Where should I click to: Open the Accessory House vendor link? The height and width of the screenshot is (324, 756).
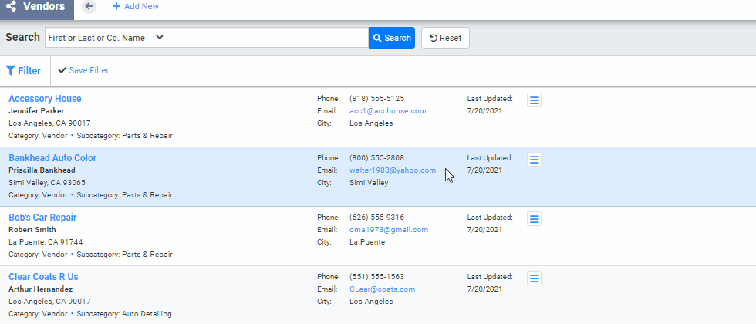[45, 99]
